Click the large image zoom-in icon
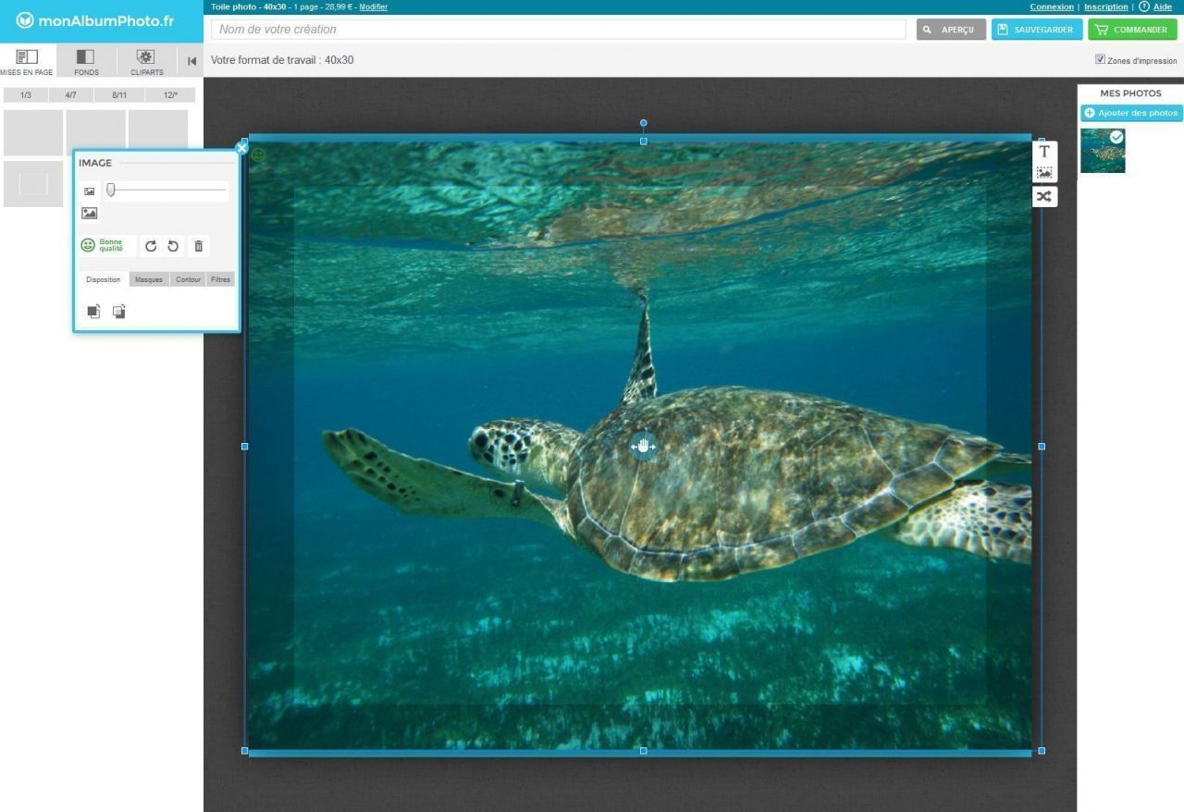The image size is (1184, 812). (90, 213)
